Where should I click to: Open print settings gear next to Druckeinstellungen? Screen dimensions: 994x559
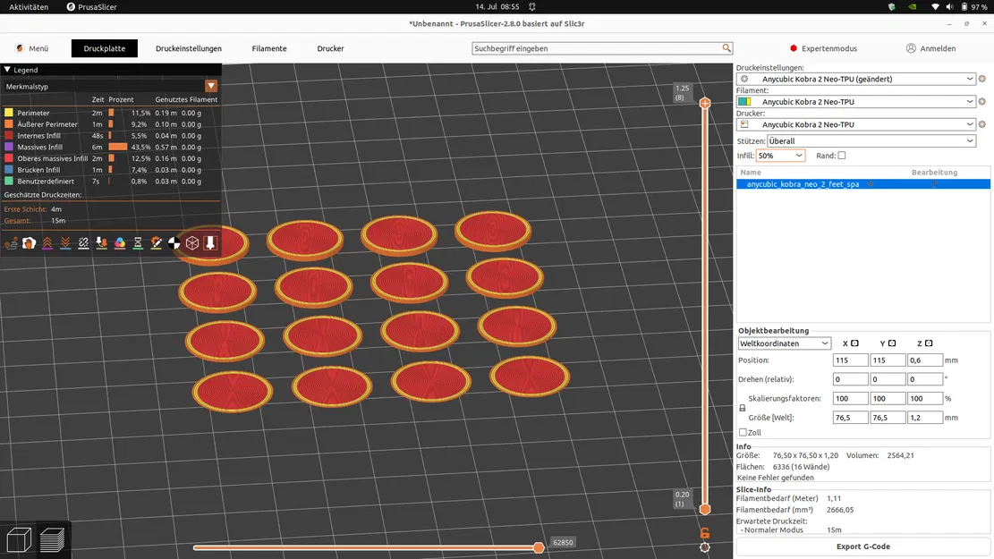982,80
